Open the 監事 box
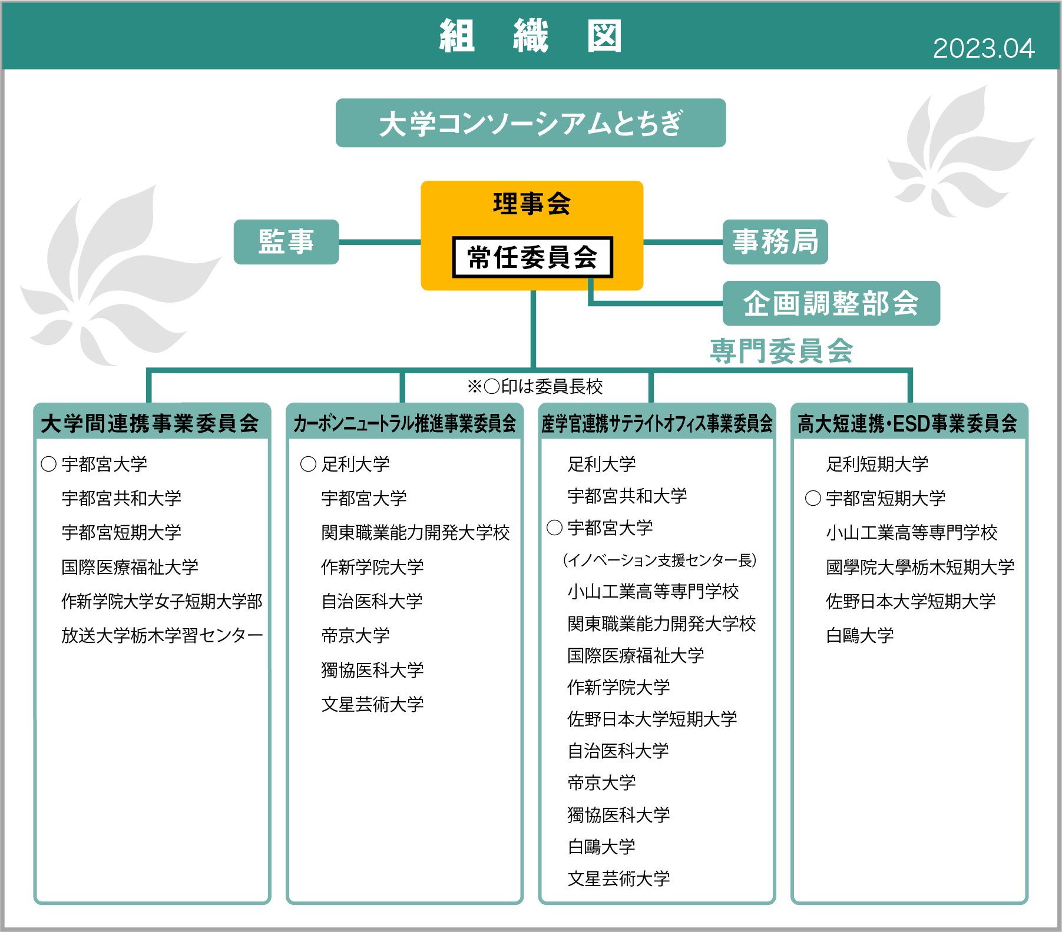Image resolution: width=1062 pixels, height=932 pixels. pyautogui.click(x=286, y=242)
